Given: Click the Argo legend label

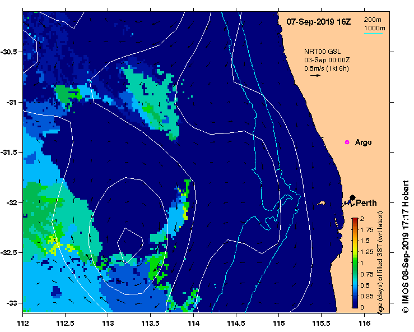Looking at the screenshot, I should (x=364, y=142).
